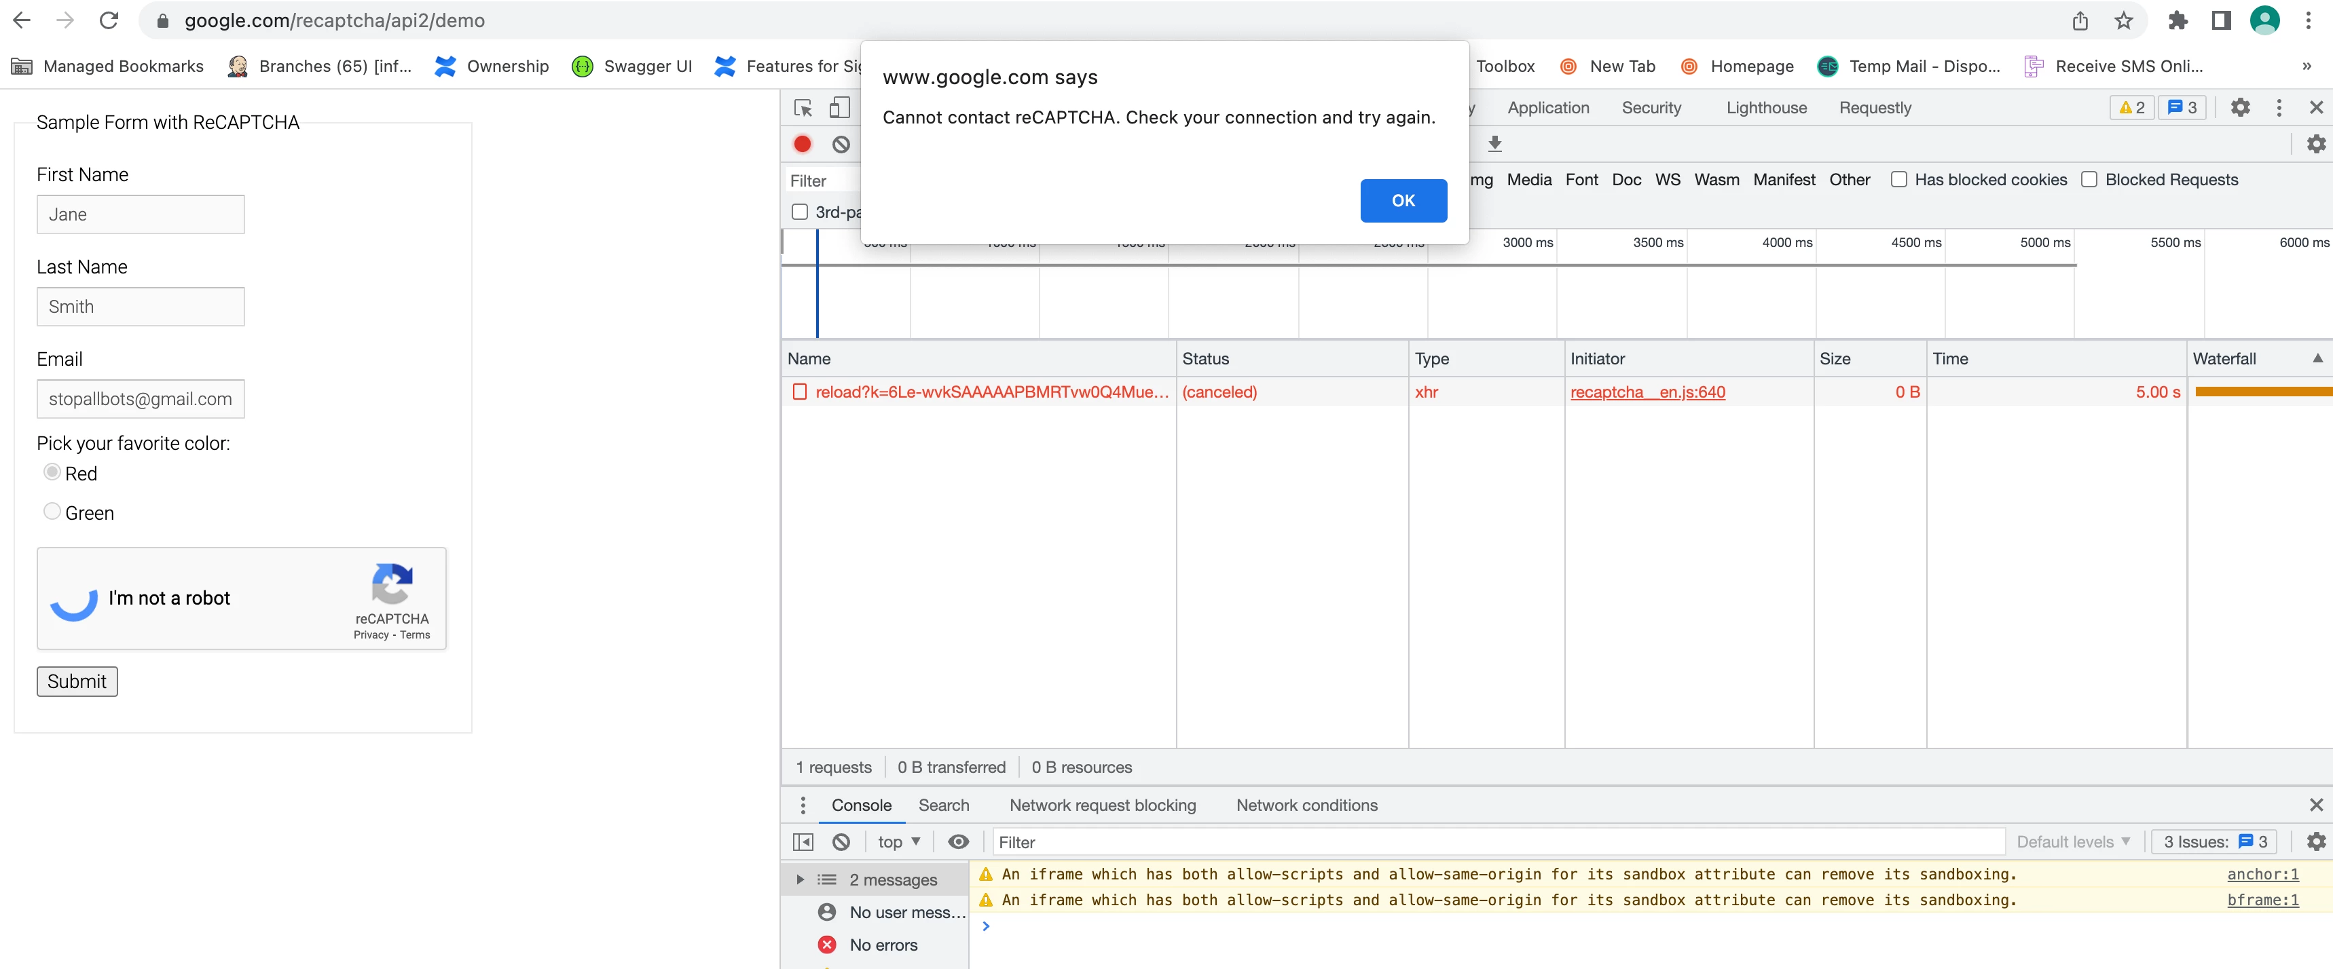
Task: Show the console sidebar toggle icon
Action: tap(803, 842)
